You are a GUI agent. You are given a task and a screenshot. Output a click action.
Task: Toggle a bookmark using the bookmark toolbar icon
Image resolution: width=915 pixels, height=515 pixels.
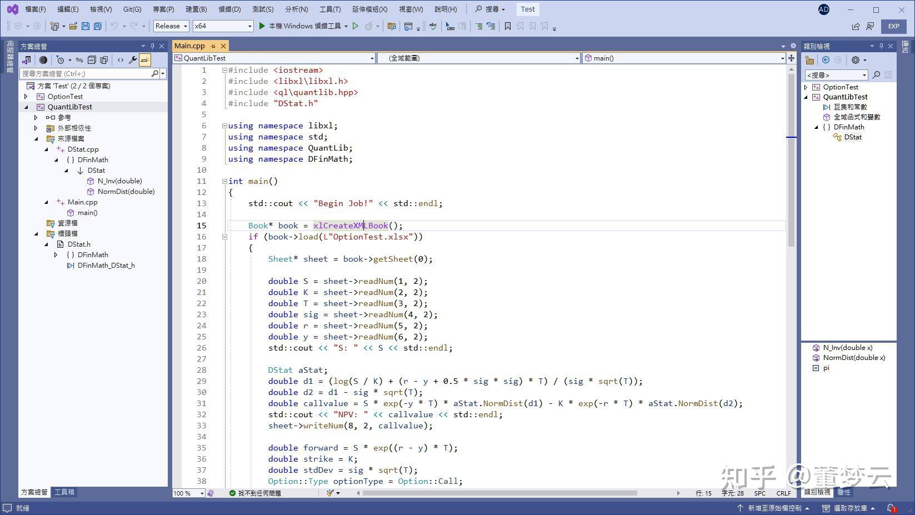[507, 26]
